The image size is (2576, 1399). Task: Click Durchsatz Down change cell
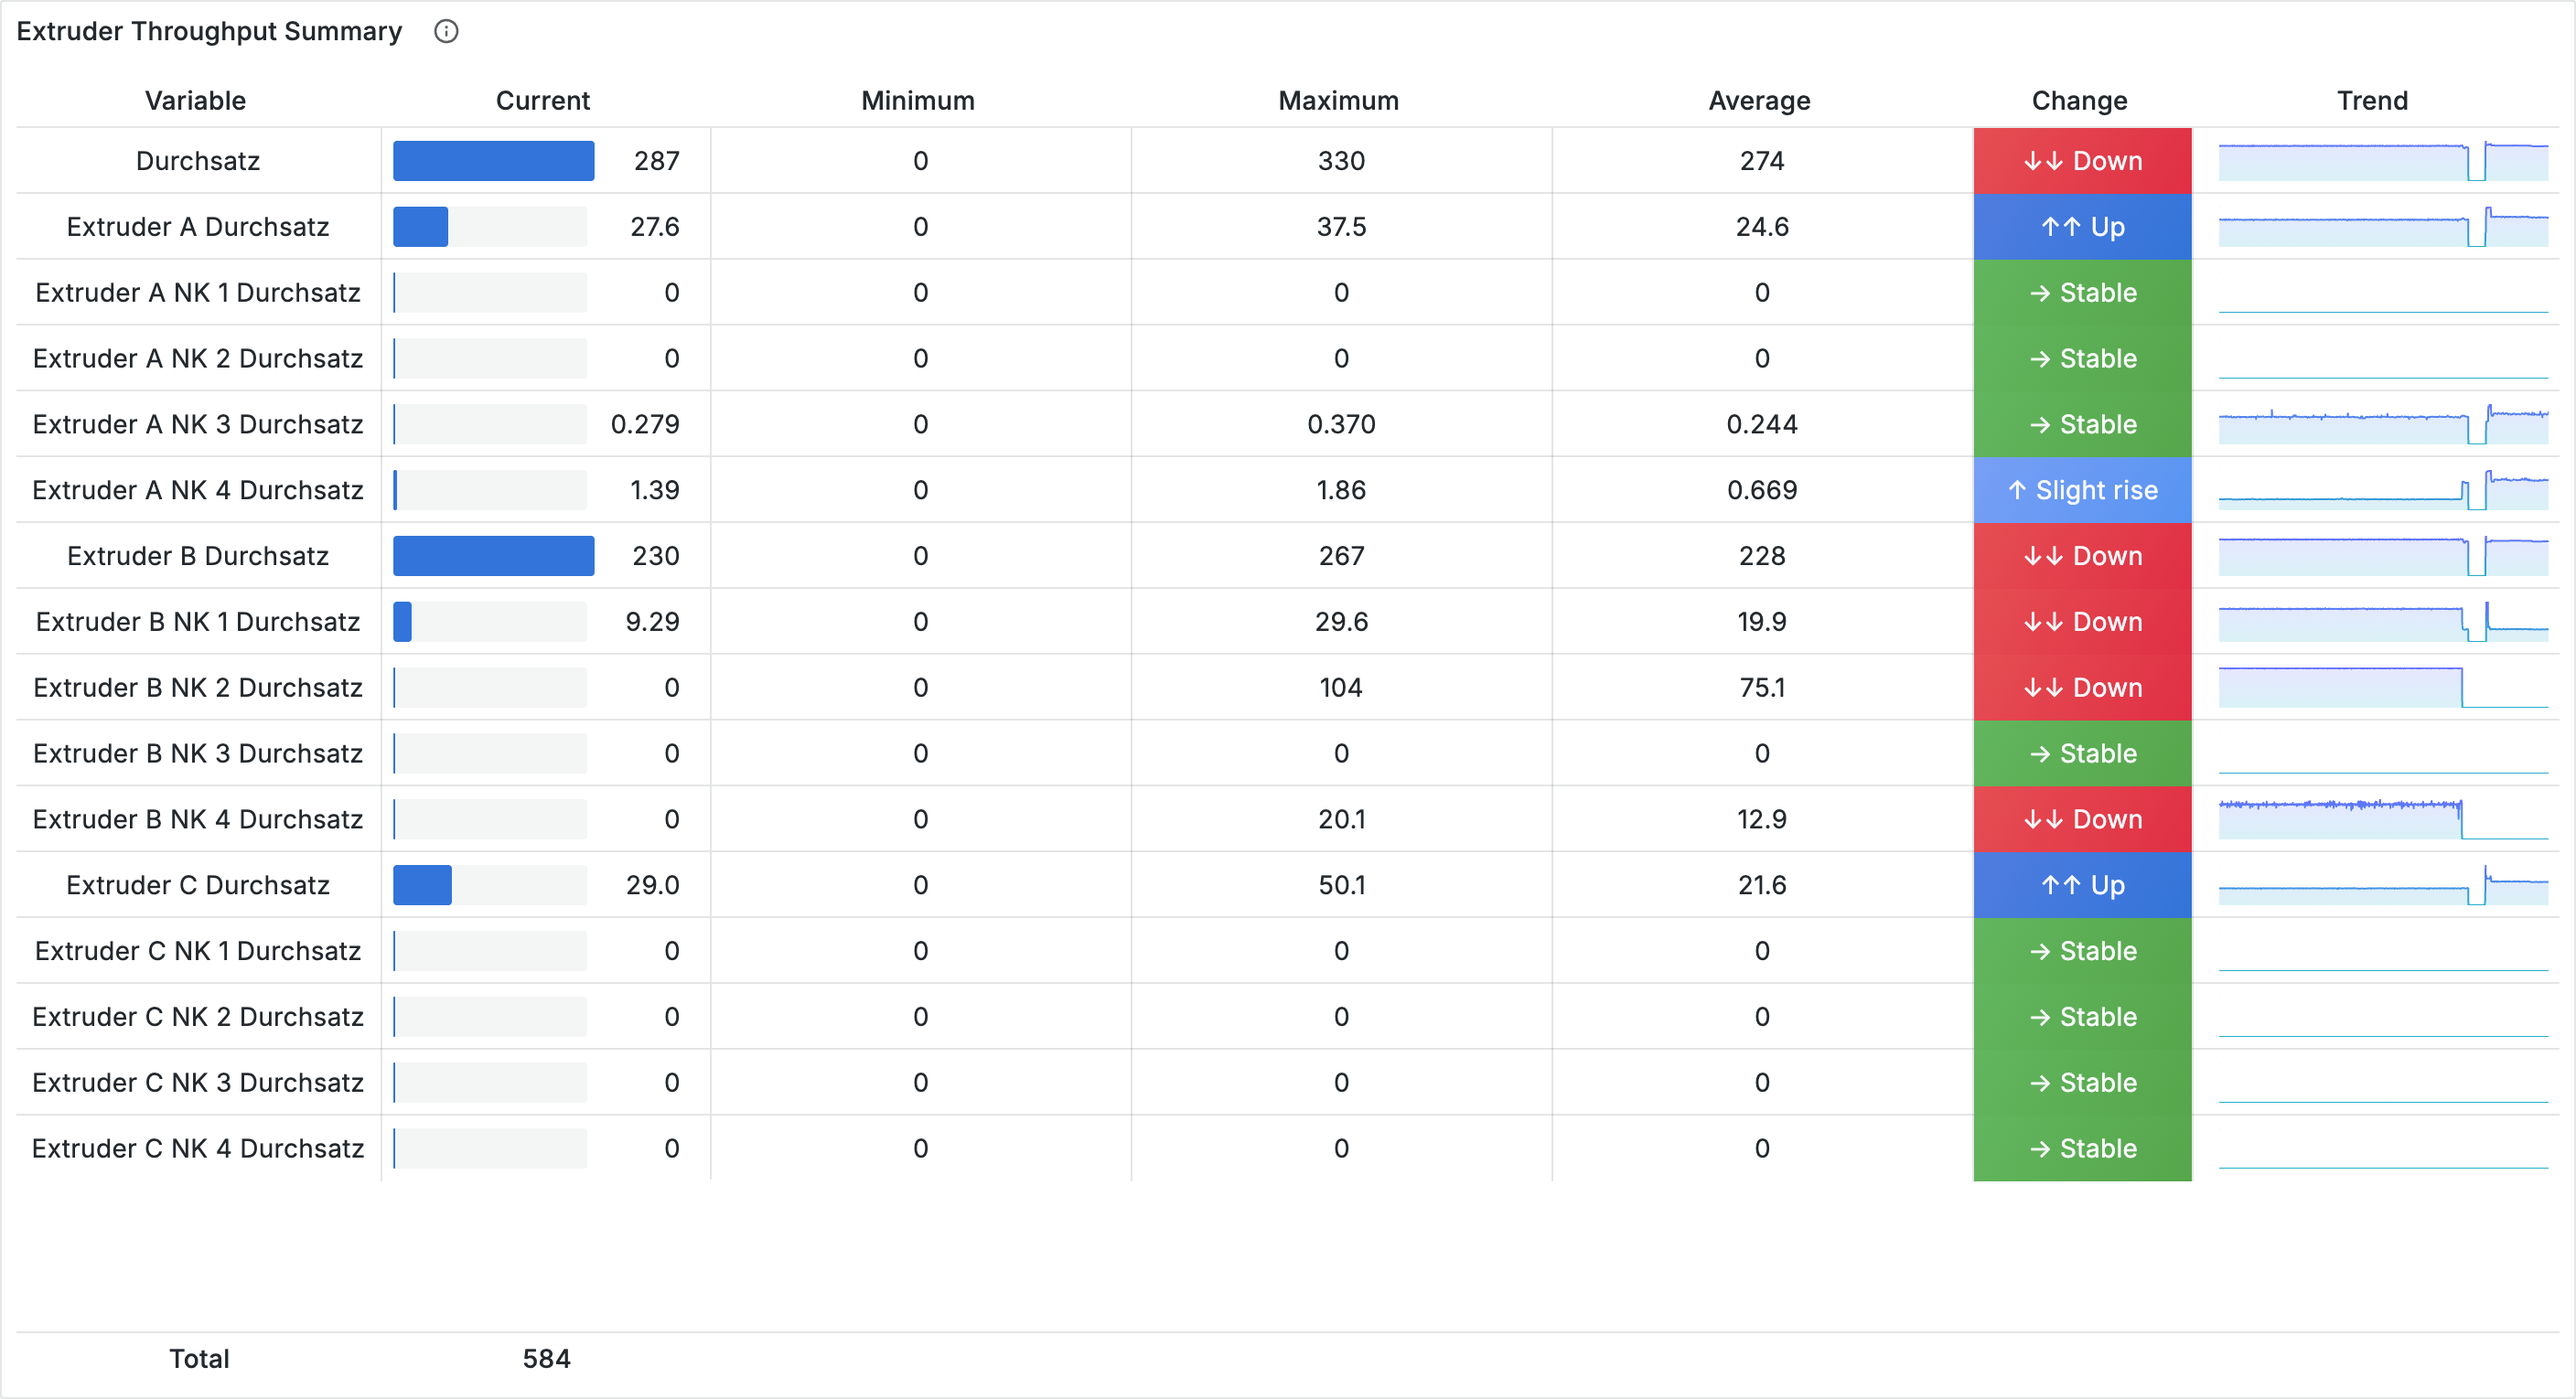(x=2082, y=161)
